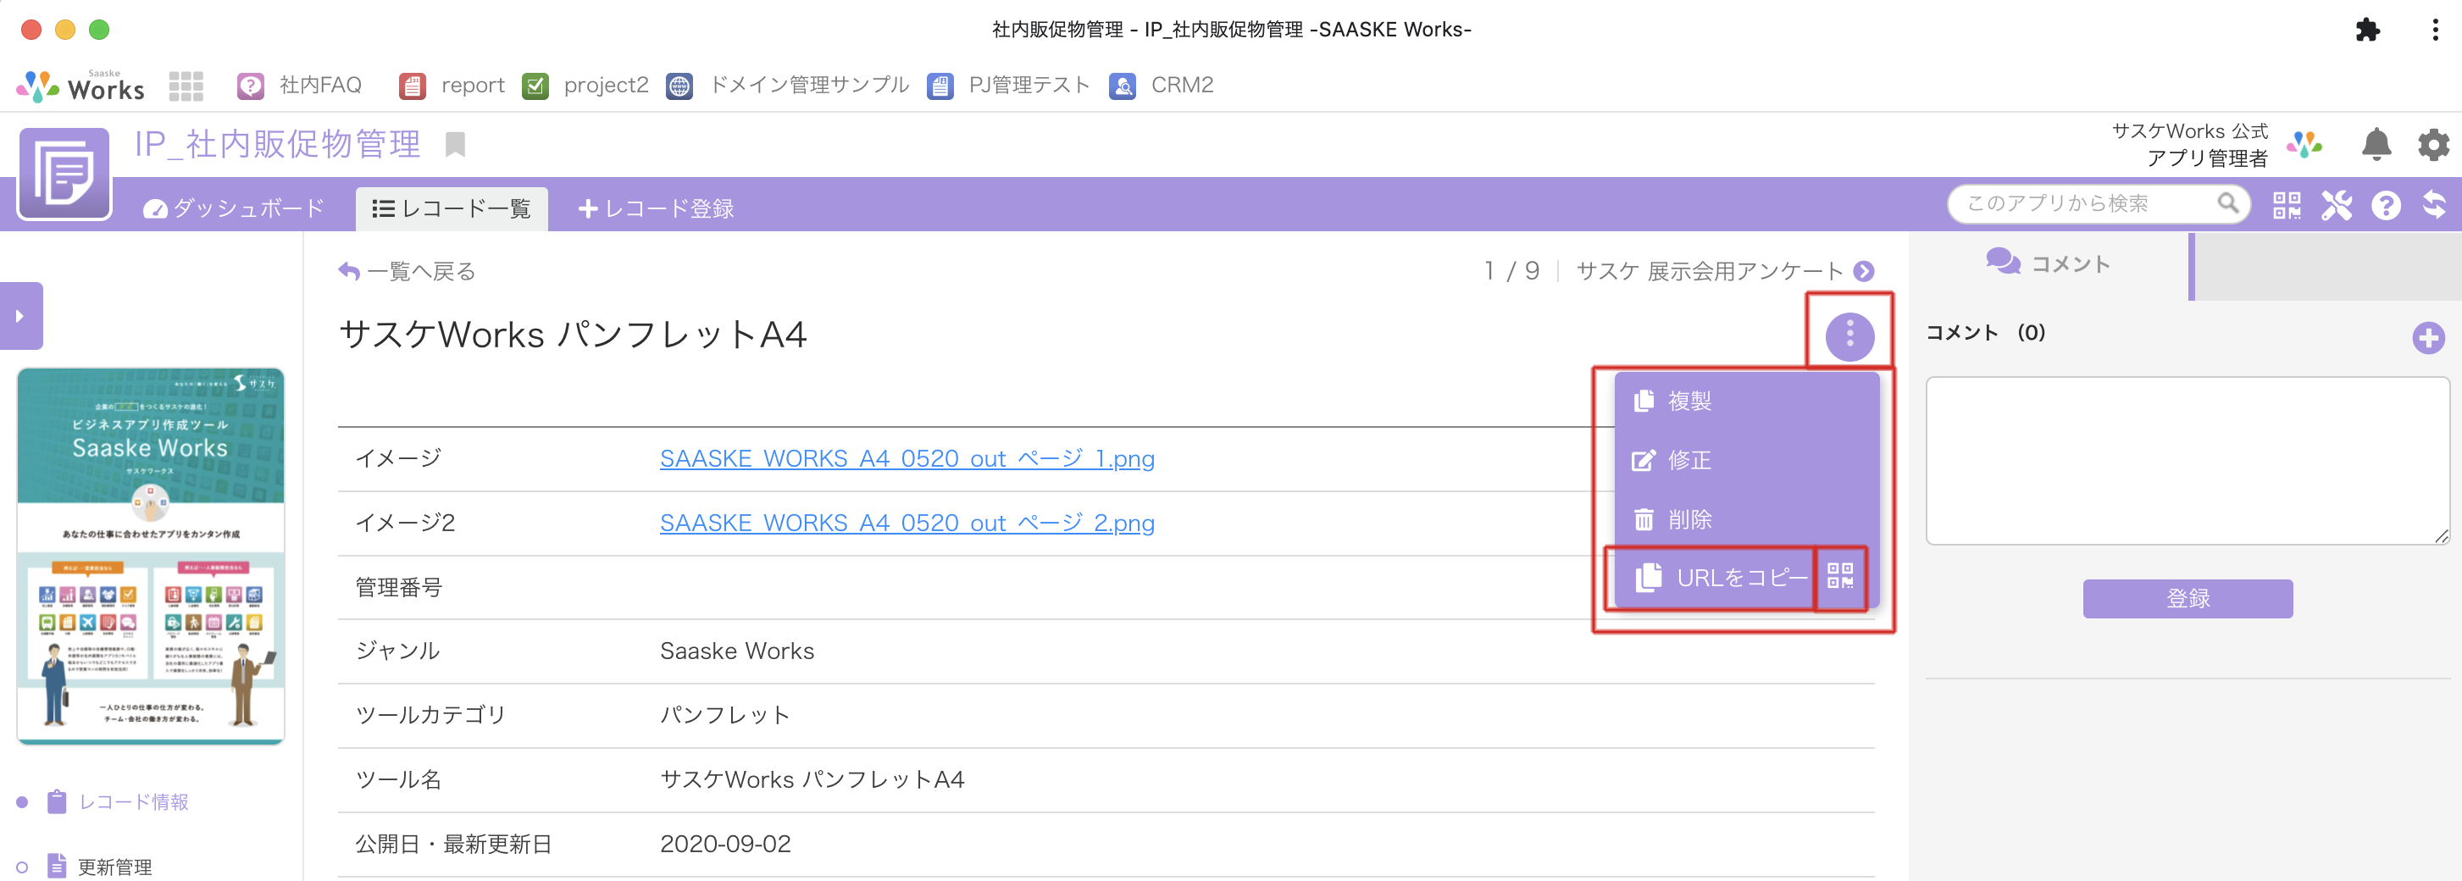Go back via 一覧へ戻る
This screenshot has height=881, width=2462.
tap(408, 272)
